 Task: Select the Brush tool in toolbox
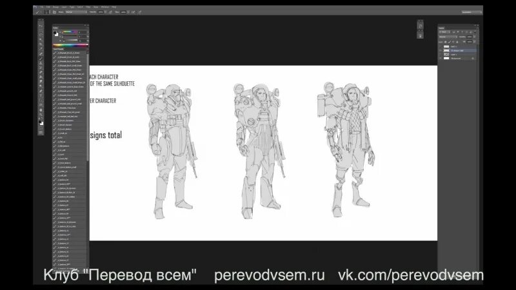[41, 58]
